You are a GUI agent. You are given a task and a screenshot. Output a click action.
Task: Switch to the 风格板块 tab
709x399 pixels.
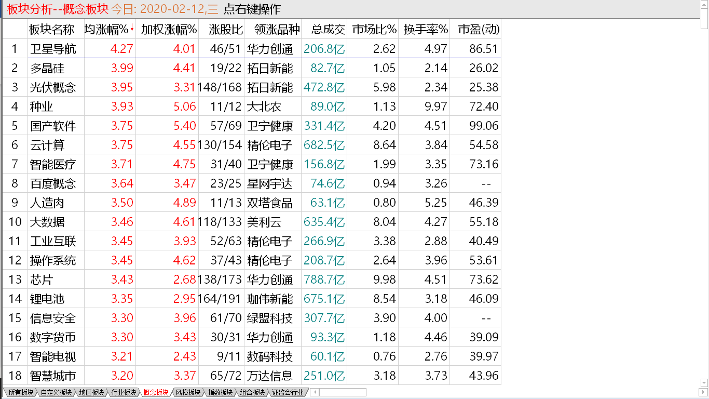point(188,393)
